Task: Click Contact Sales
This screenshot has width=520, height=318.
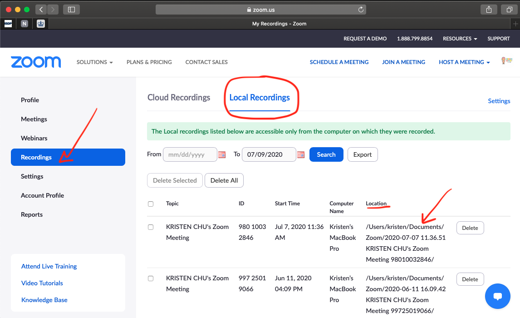Action: pyautogui.click(x=206, y=62)
